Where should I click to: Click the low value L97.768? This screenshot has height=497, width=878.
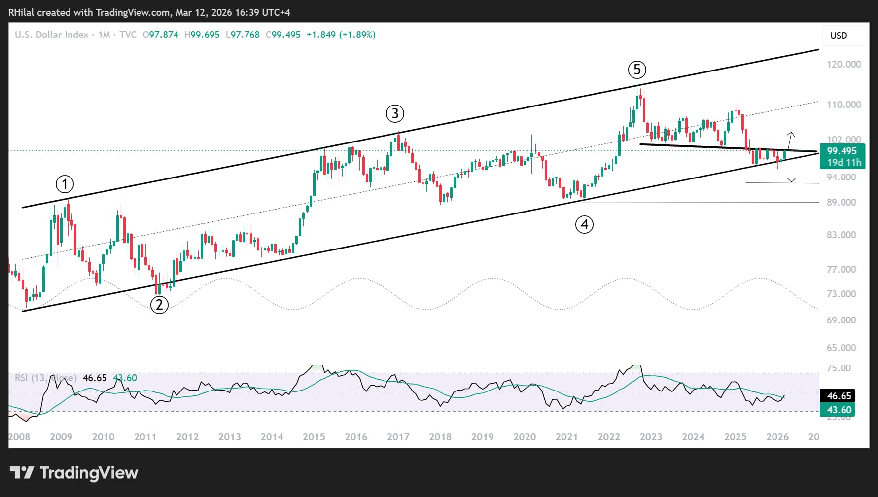click(x=243, y=35)
